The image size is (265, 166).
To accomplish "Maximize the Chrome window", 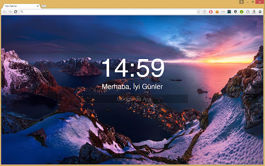I will [x=253, y=2].
